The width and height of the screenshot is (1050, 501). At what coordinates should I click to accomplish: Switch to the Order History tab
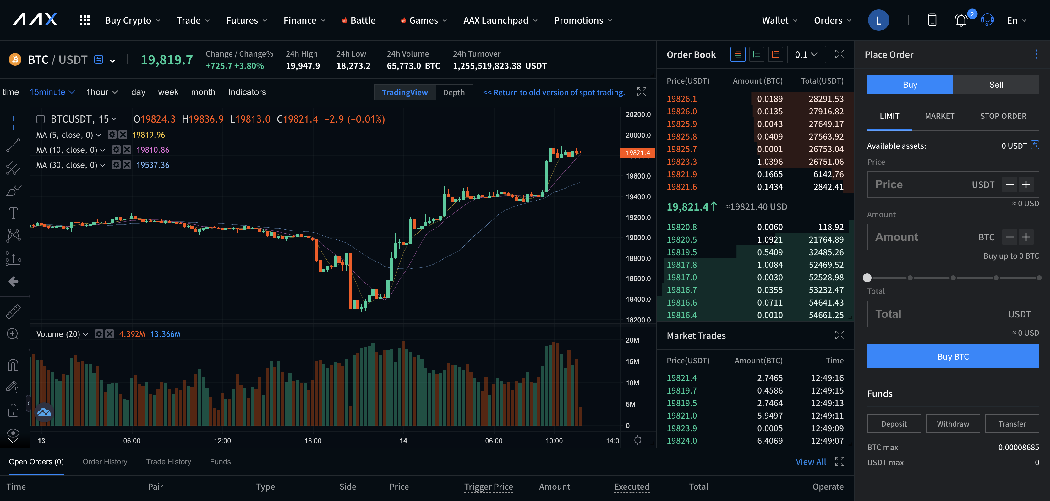pyautogui.click(x=105, y=461)
